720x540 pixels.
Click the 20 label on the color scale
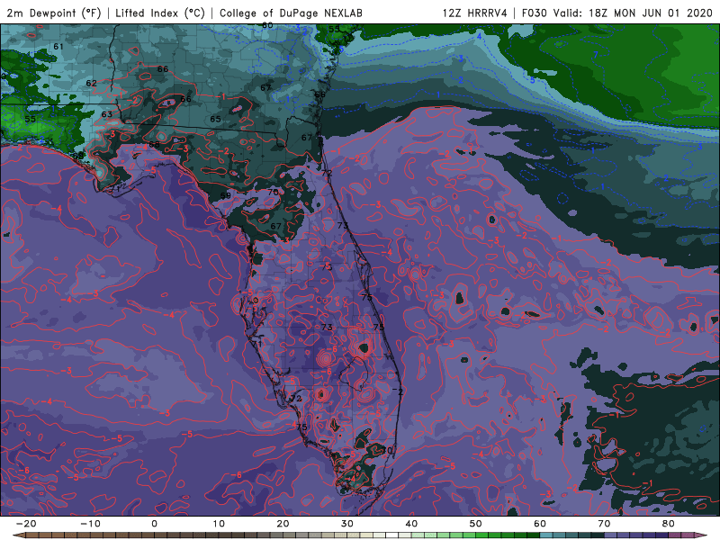[x=283, y=524]
